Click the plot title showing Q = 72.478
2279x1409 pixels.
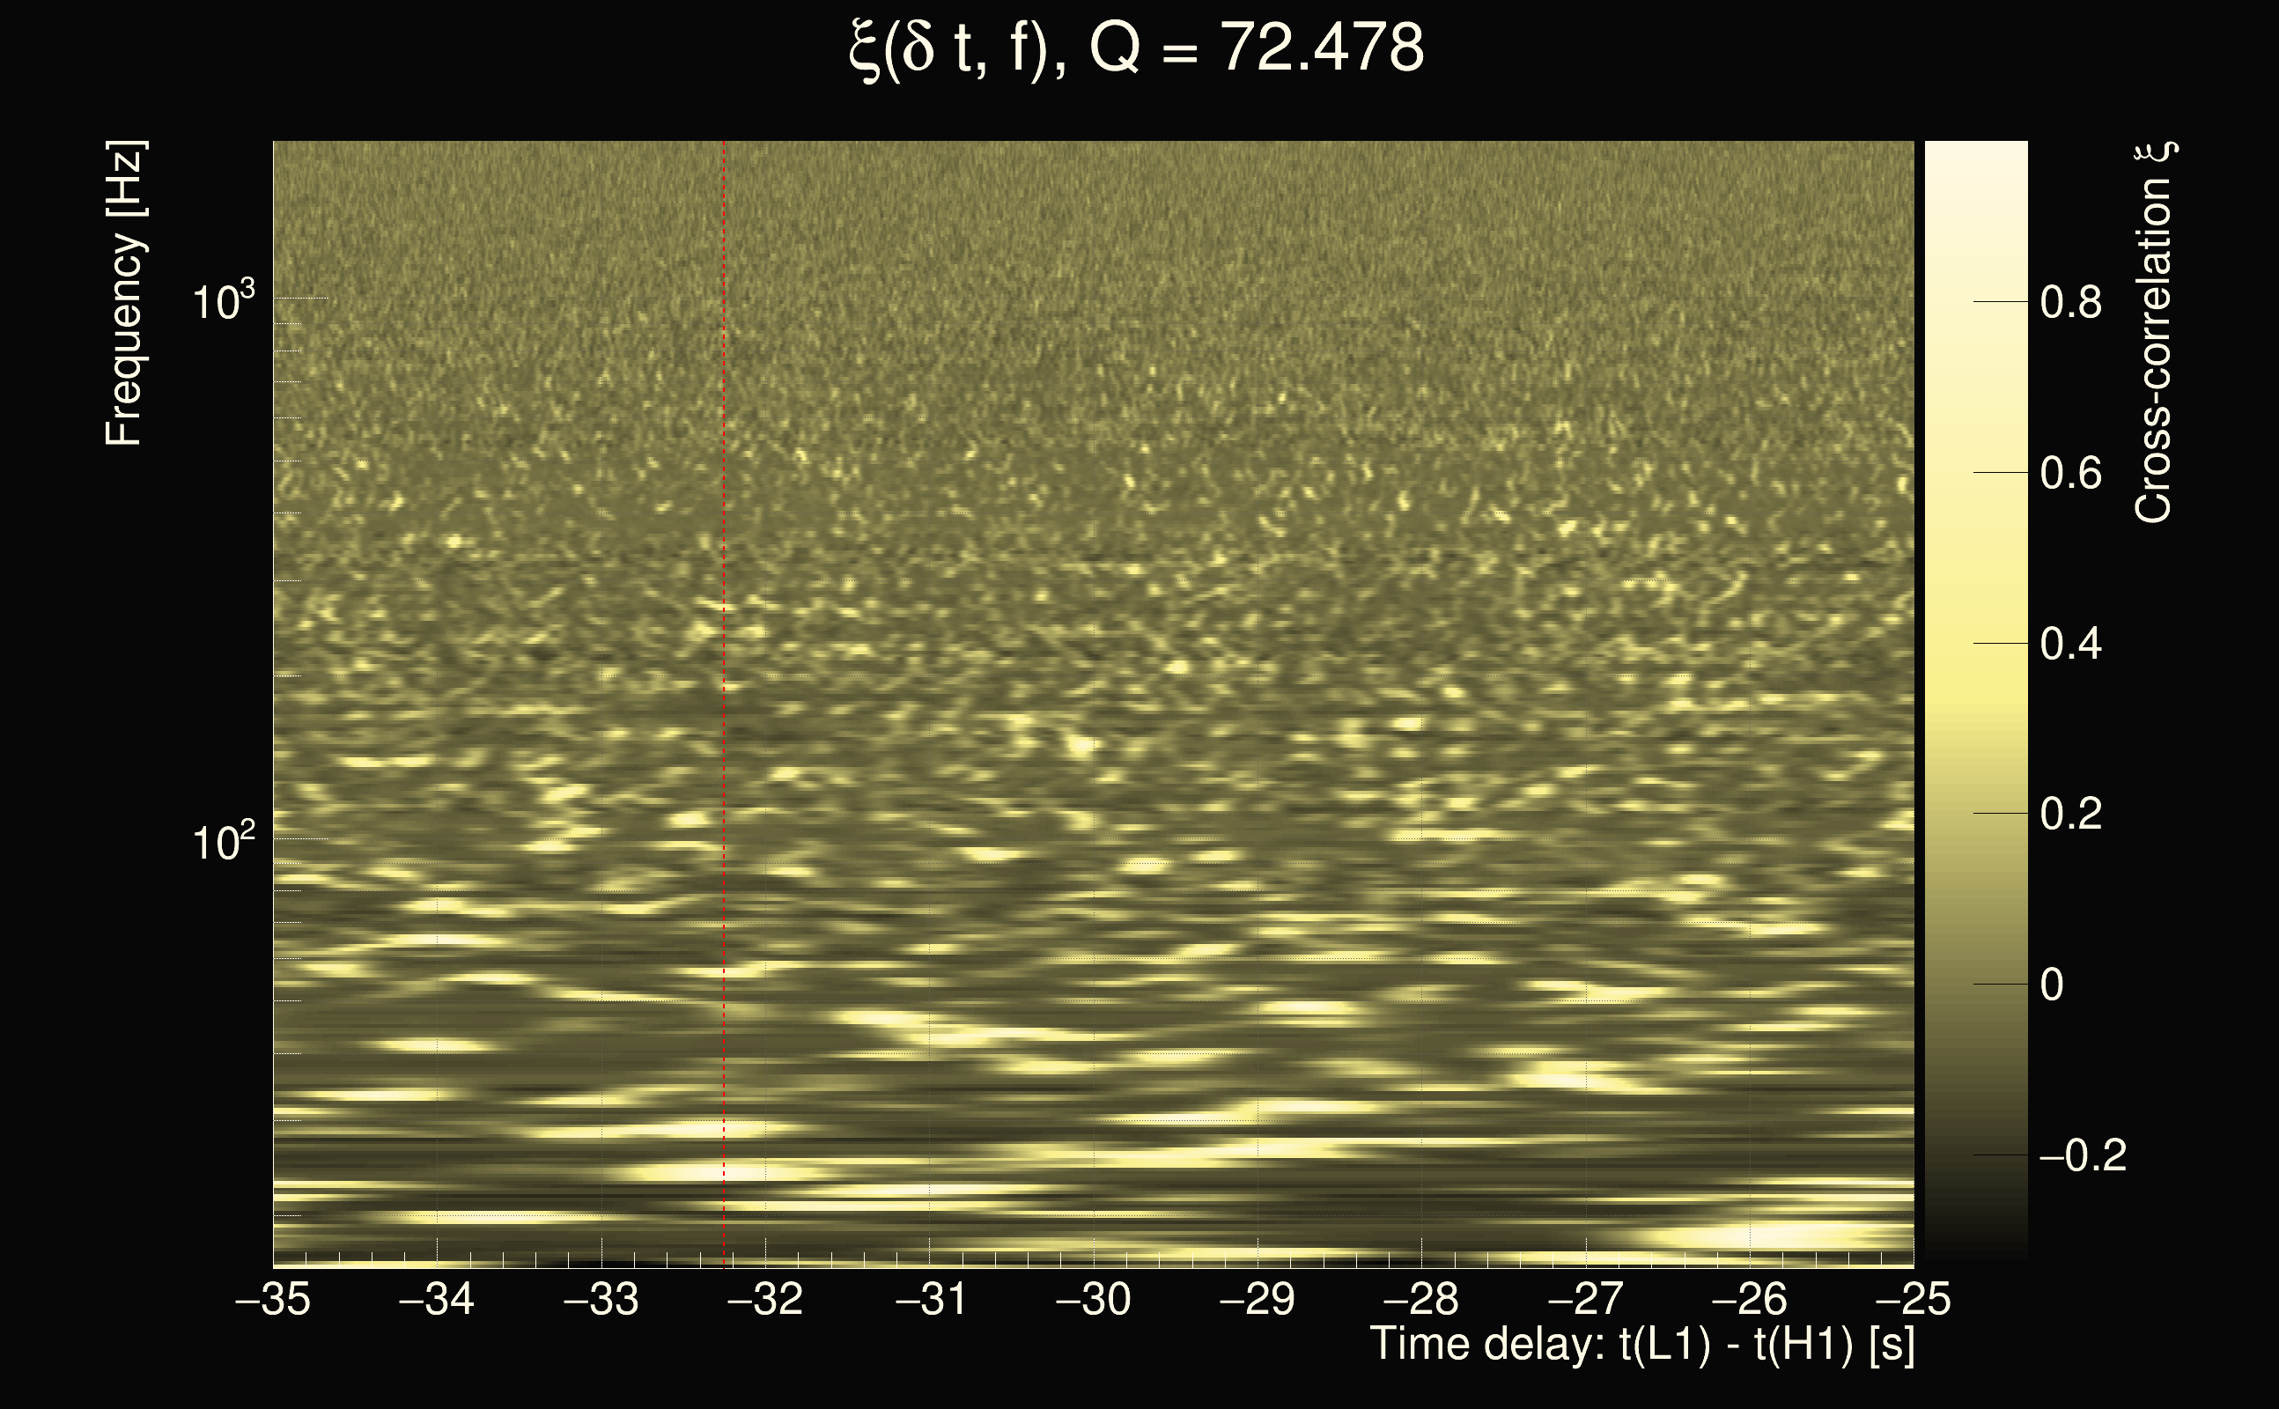pos(1137,48)
